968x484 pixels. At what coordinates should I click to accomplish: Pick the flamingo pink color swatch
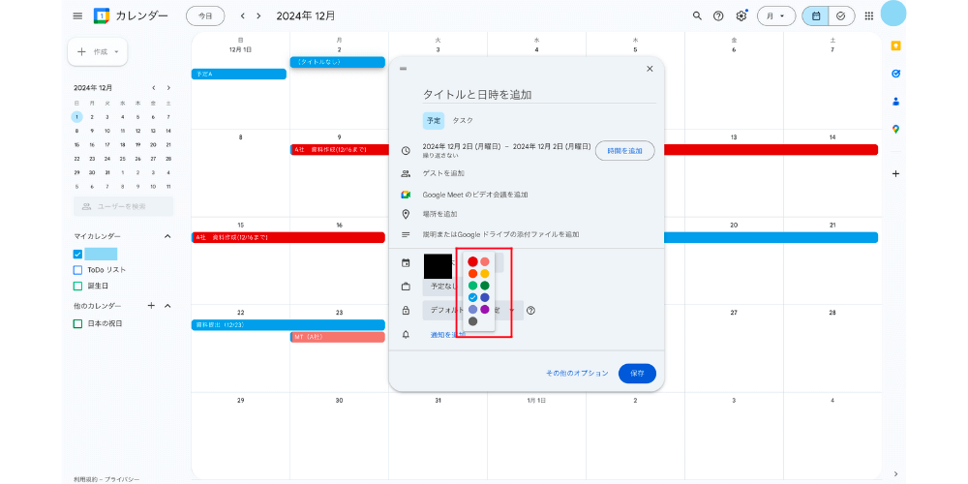click(485, 261)
